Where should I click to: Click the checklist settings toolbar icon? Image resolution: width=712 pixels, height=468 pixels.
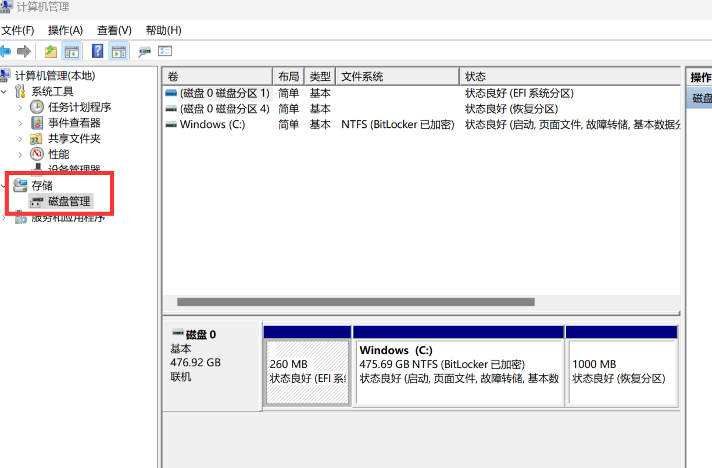point(166,52)
